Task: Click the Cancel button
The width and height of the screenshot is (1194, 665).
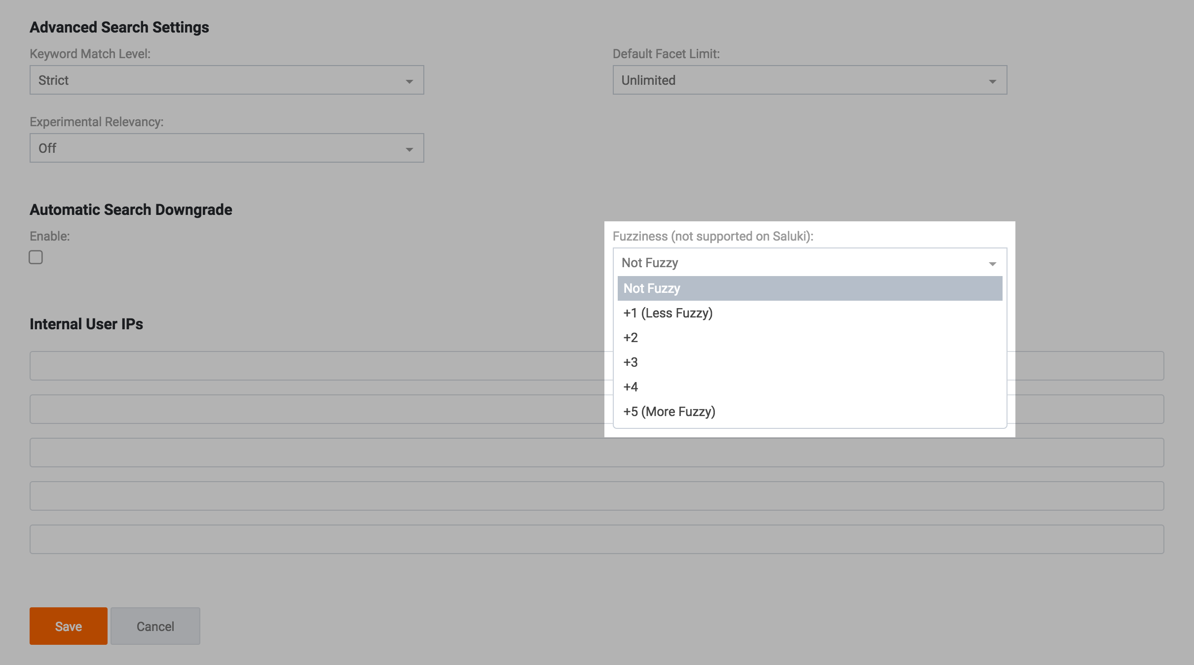Action: (155, 626)
